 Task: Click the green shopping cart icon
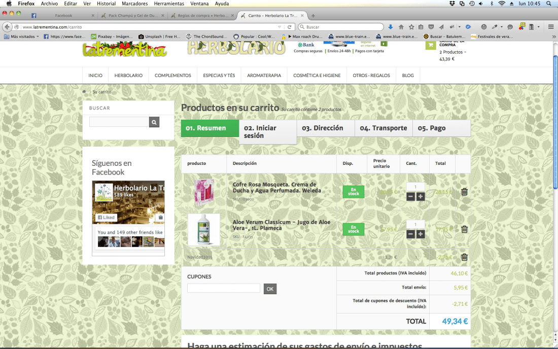[431, 45]
